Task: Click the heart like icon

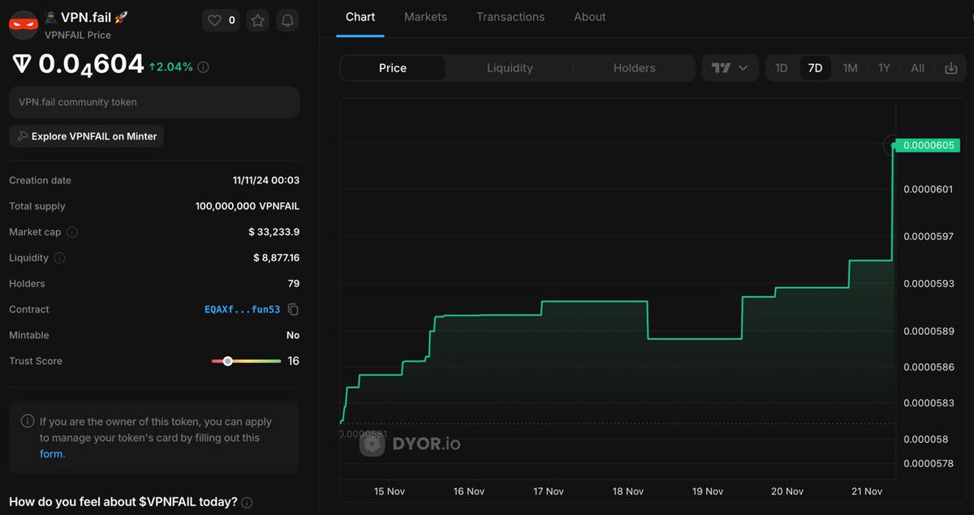Action: [214, 20]
